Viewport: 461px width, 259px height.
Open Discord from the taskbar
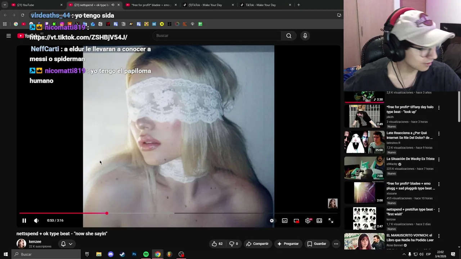(x=111, y=254)
